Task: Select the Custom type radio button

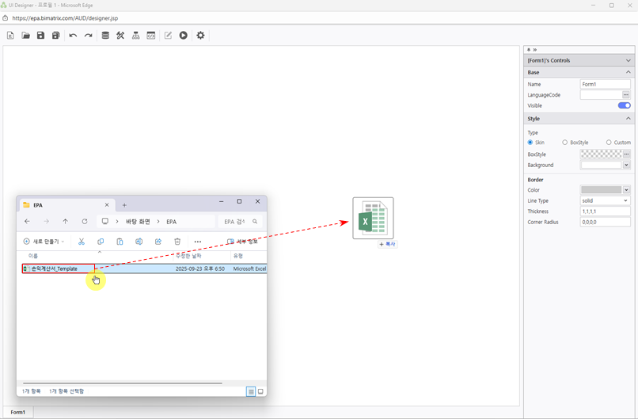Action: click(609, 143)
